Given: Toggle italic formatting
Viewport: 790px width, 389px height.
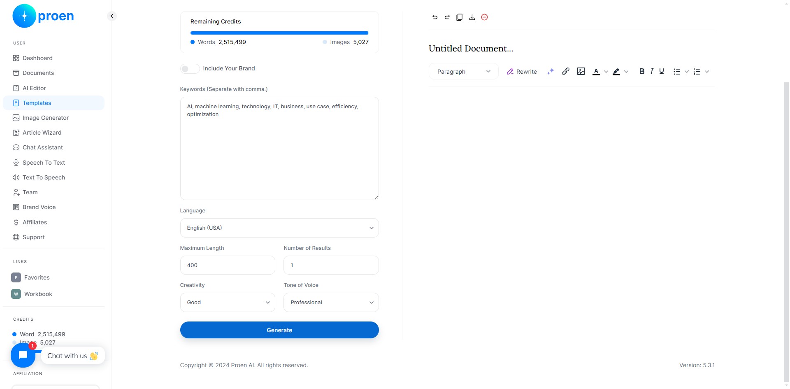Looking at the screenshot, I should (x=652, y=71).
